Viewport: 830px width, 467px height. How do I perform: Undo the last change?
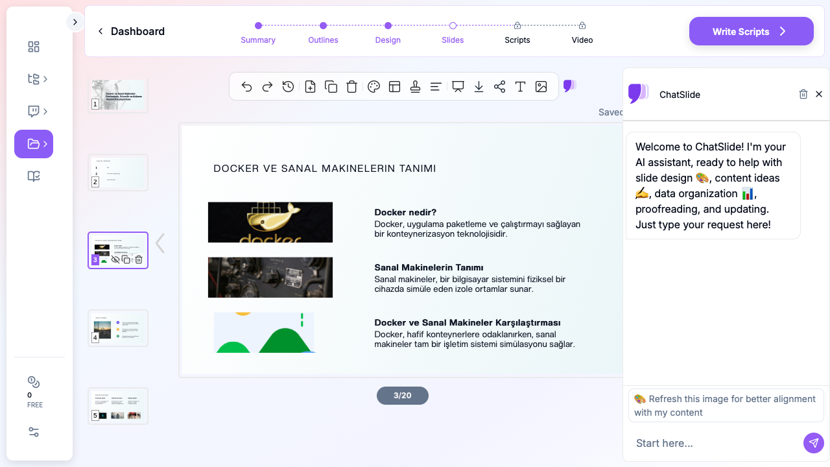tap(246, 86)
